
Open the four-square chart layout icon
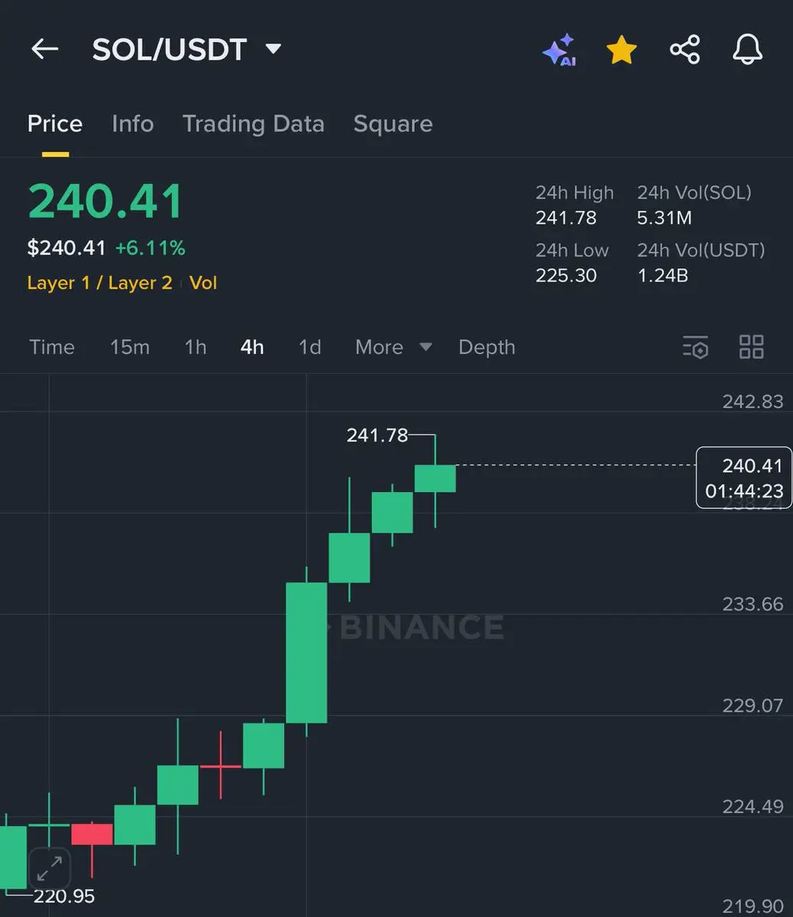tap(752, 347)
